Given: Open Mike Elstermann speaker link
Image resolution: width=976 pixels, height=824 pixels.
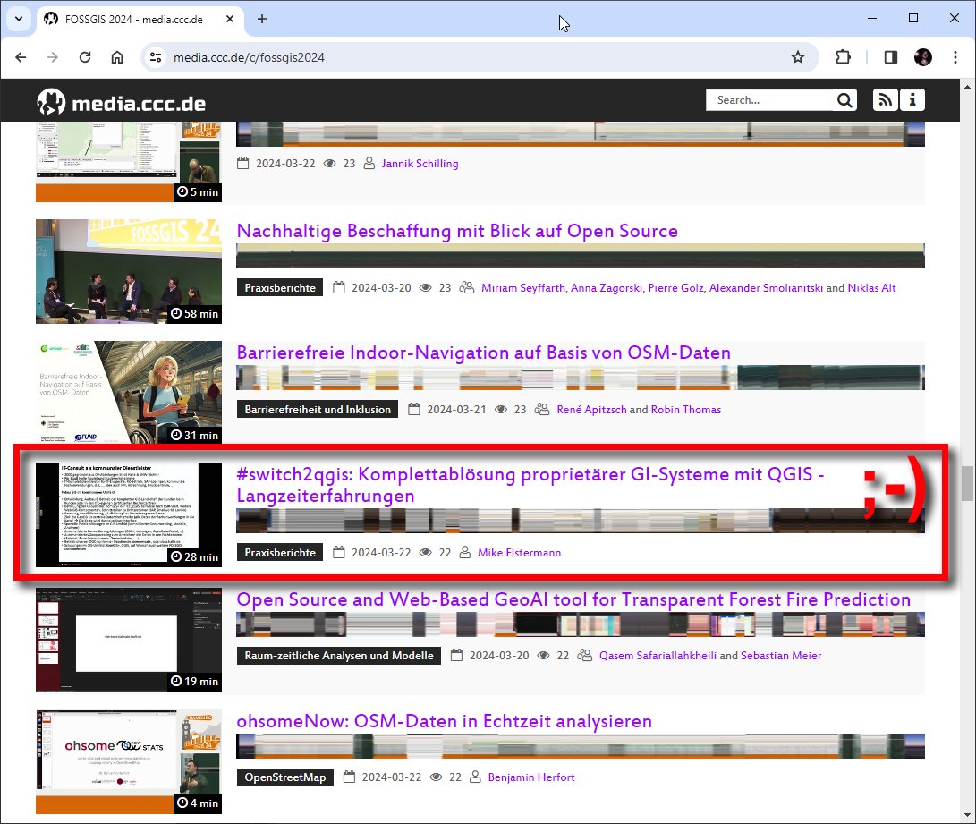Looking at the screenshot, I should point(519,553).
